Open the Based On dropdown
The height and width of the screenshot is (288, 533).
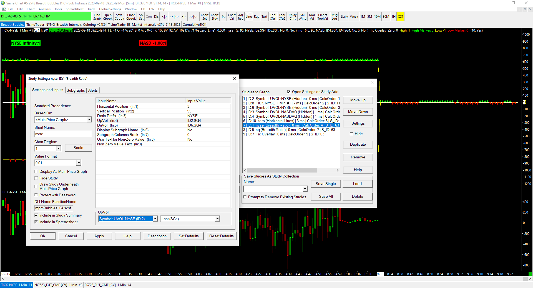[x=89, y=120]
